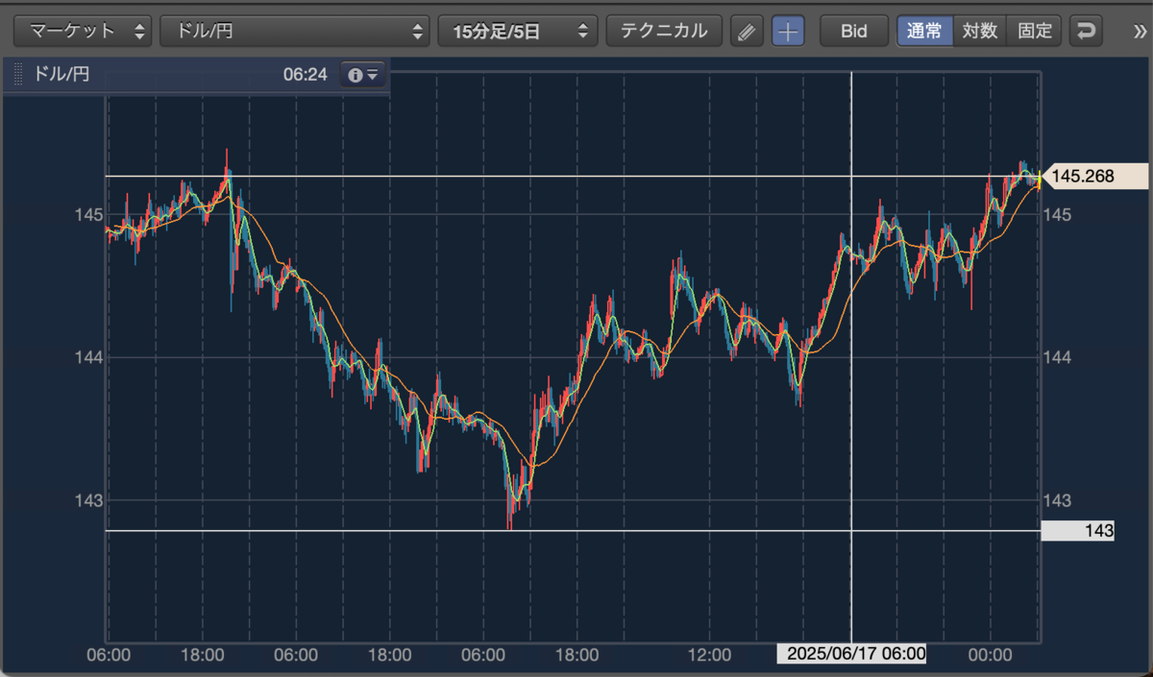
Task: Click the 00:00 time axis label
Action: point(990,655)
